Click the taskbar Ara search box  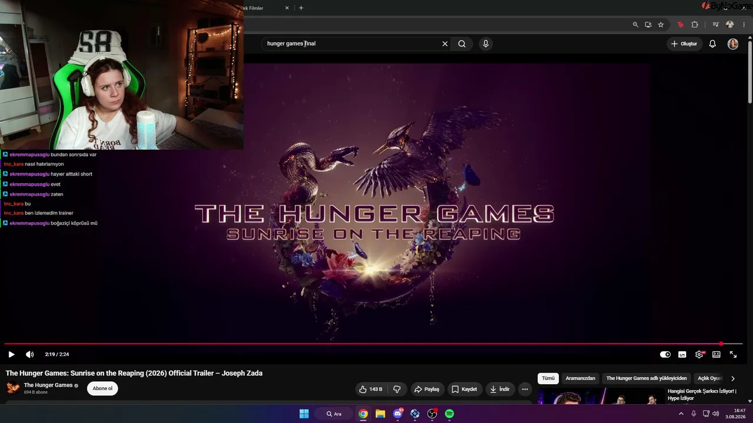[x=334, y=414]
